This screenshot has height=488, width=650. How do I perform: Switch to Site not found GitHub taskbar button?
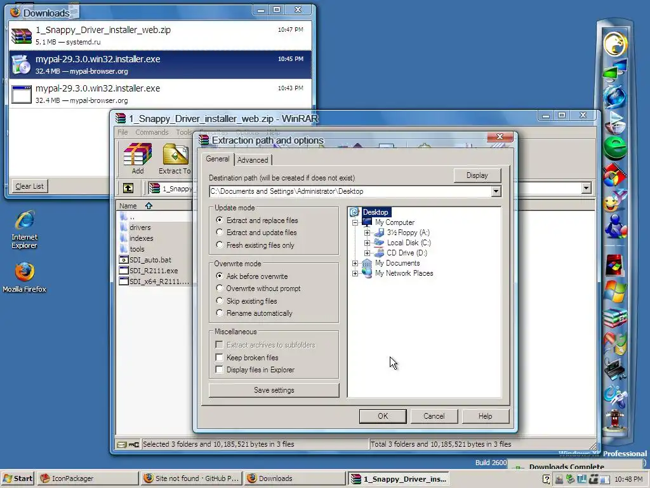(191, 478)
